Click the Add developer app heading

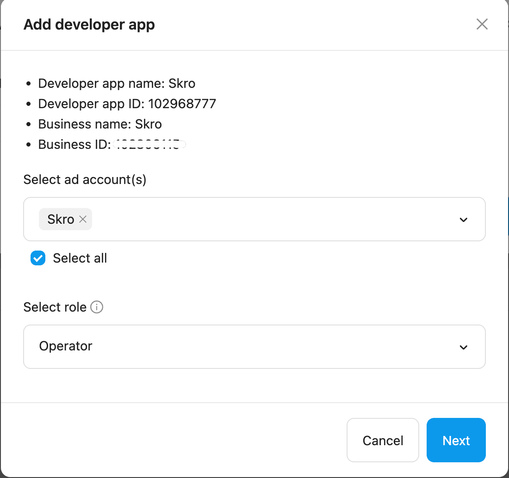[x=89, y=25]
